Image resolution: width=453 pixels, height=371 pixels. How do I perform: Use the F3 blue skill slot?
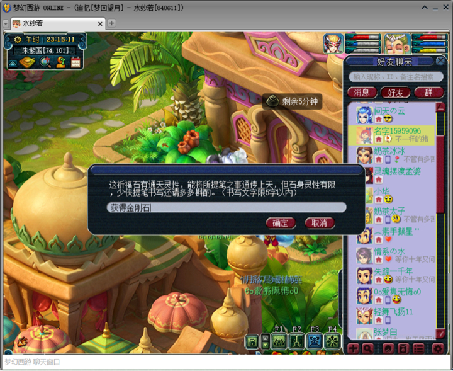click(315, 341)
